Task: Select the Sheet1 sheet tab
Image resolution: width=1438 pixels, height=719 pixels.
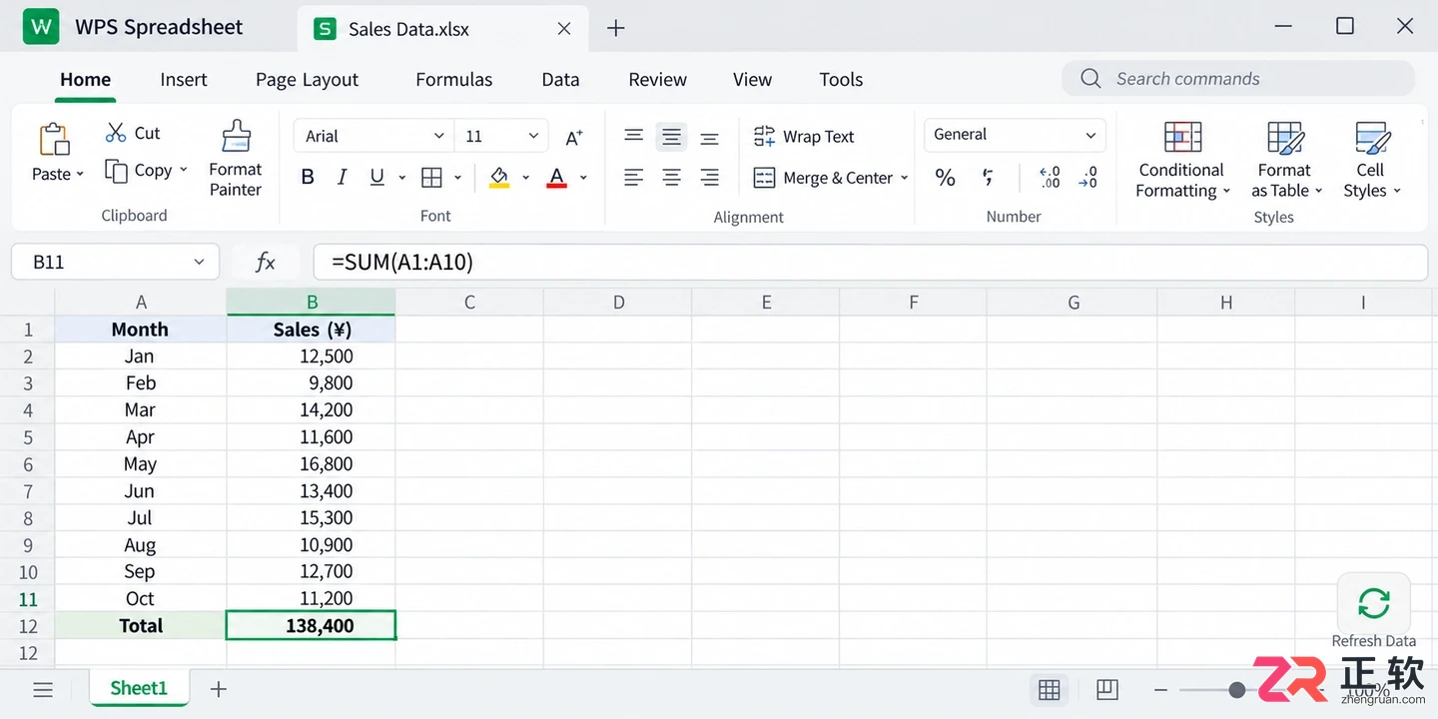Action: coord(139,688)
